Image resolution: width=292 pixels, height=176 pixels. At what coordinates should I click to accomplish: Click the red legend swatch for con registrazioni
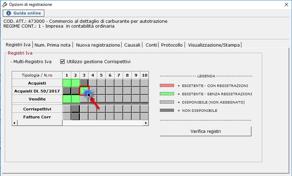coord(167,86)
